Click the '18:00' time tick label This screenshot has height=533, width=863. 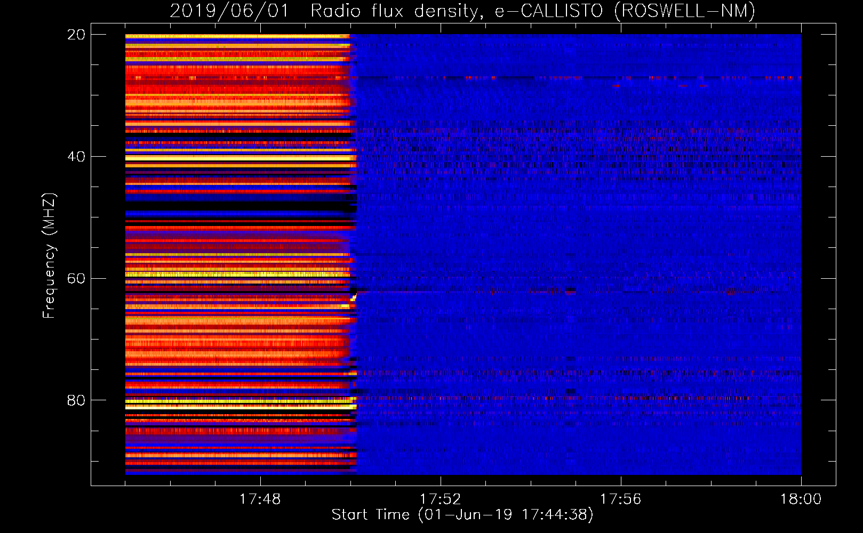[801, 499]
